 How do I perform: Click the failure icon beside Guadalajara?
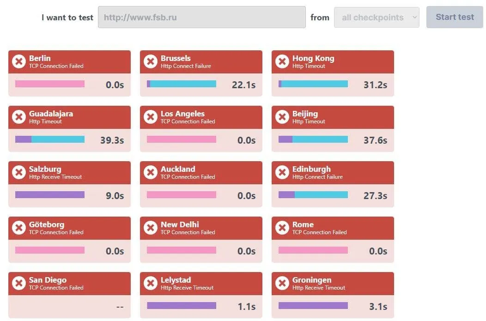point(19,117)
